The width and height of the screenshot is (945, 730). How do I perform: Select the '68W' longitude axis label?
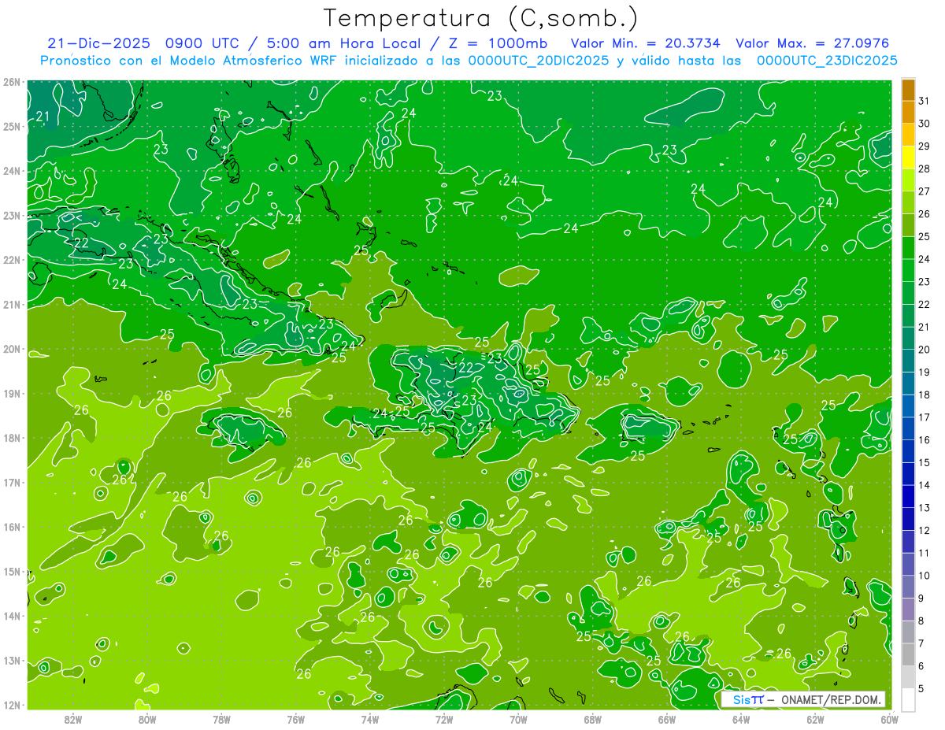coord(592,718)
